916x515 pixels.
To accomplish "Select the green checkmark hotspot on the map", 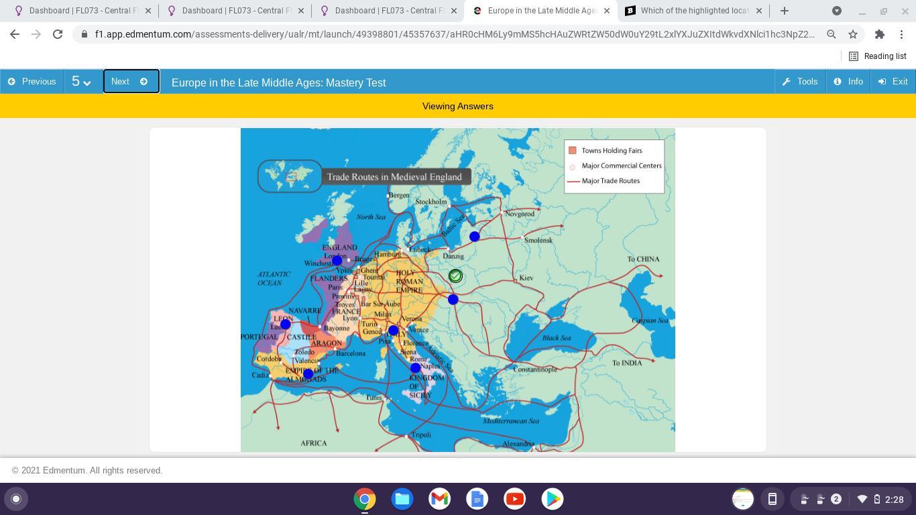I will pyautogui.click(x=455, y=276).
